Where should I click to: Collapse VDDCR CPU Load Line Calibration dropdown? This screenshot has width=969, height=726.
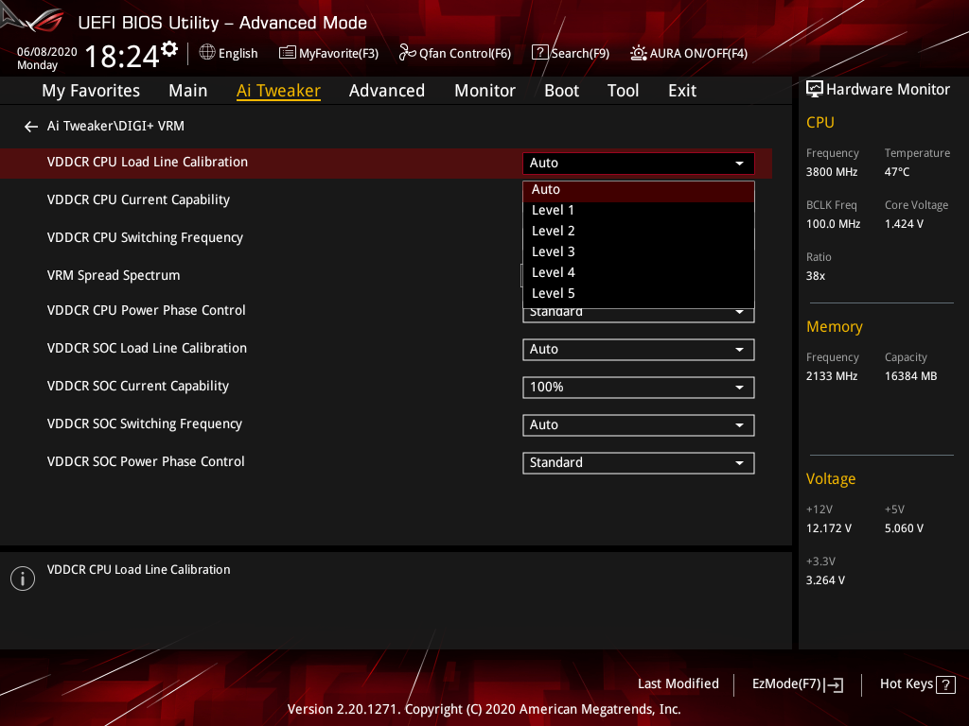click(x=639, y=163)
